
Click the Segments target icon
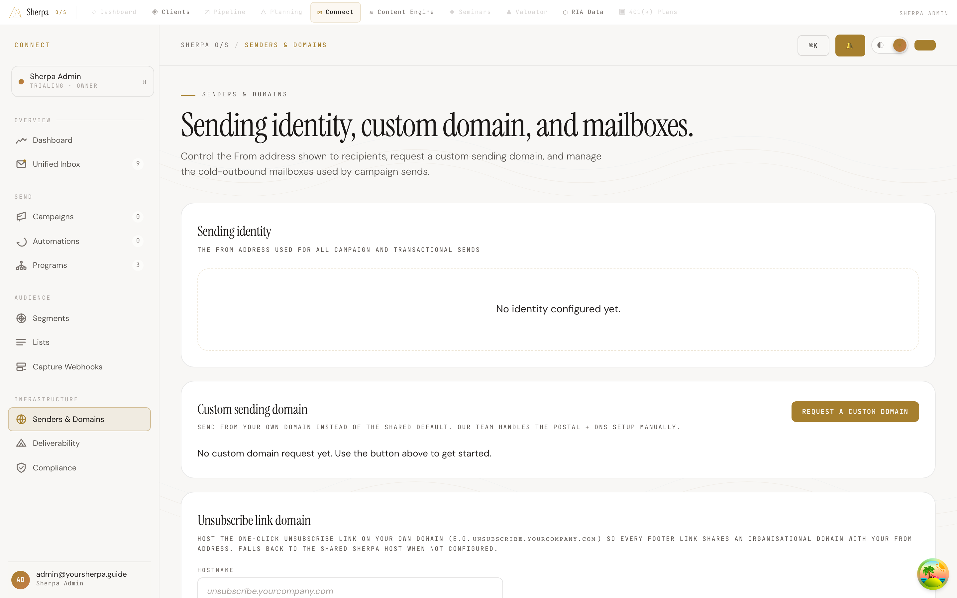tap(21, 318)
